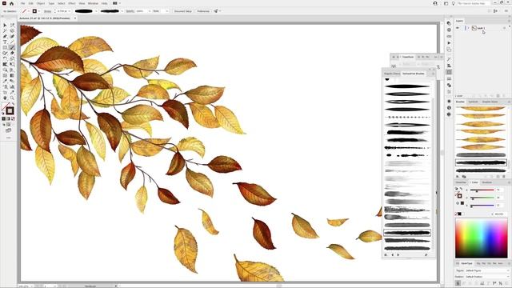512x288 pixels.
Task: Expand Layer 1 disclosure arrow
Action: (x=468, y=28)
